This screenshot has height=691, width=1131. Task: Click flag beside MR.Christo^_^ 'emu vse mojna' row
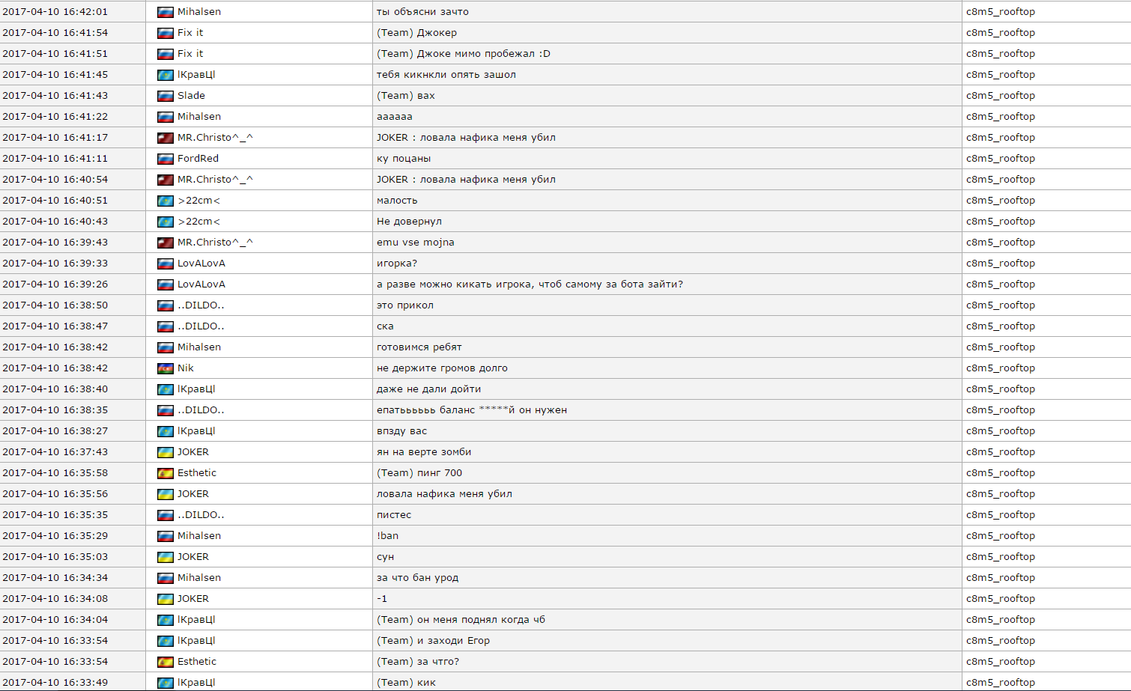[165, 243]
